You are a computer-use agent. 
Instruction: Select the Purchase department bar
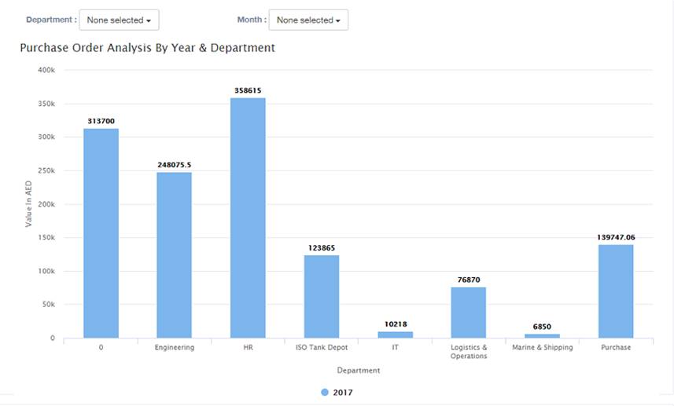615,291
